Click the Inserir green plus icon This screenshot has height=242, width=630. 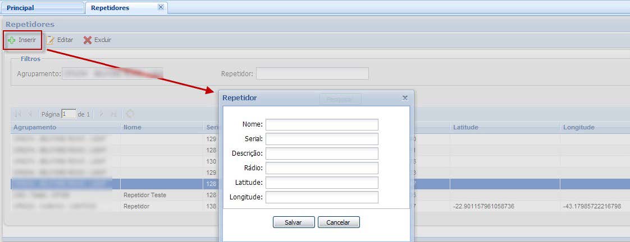[12, 40]
